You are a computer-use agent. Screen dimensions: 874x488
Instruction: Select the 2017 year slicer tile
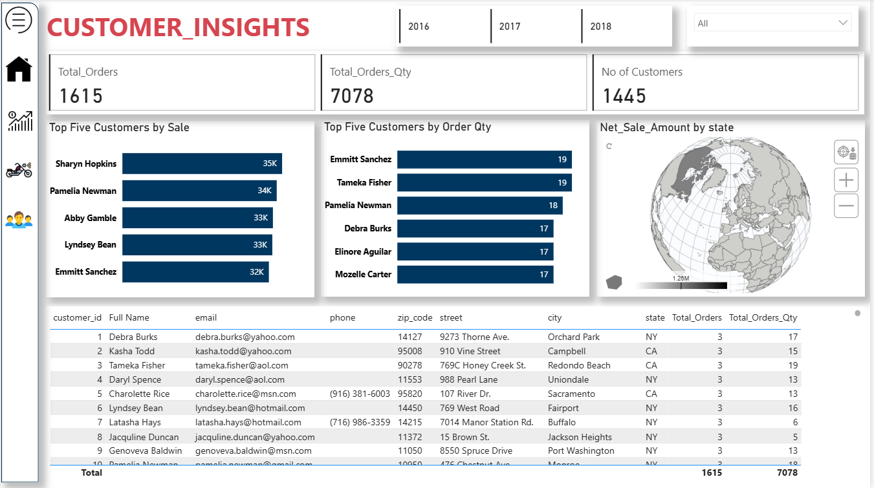(536, 27)
